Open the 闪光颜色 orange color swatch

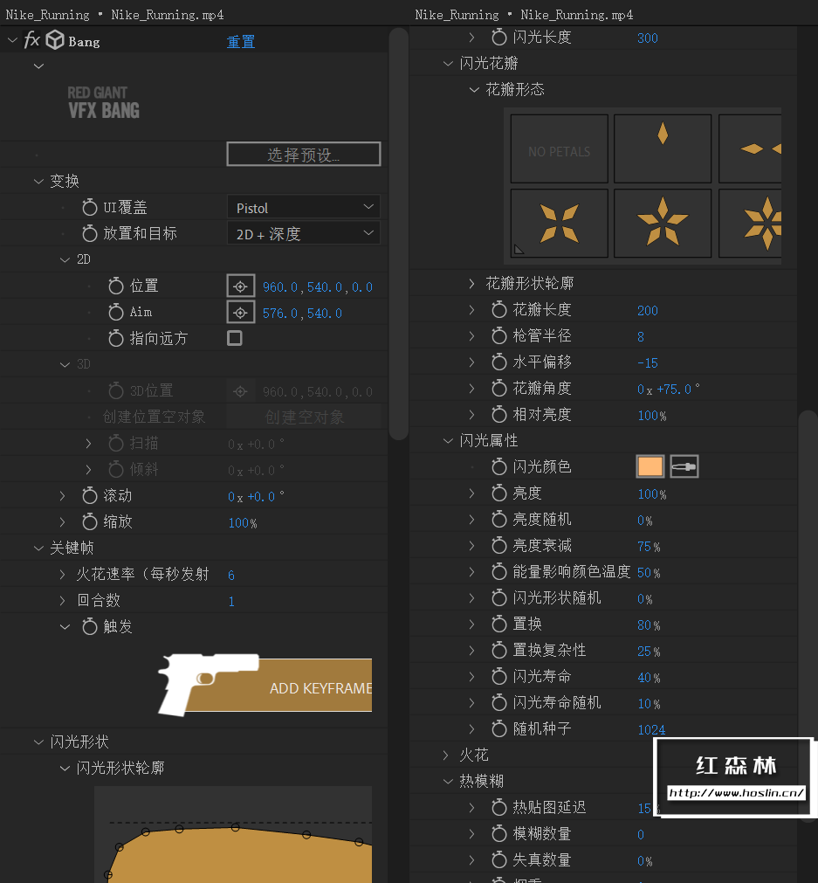pyautogui.click(x=650, y=466)
